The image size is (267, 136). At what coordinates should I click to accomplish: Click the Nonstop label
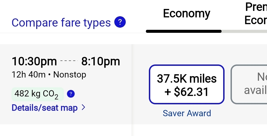click(x=70, y=75)
